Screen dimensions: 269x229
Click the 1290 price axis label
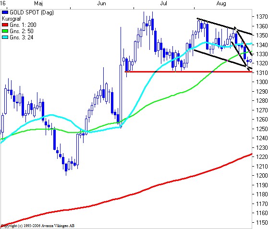click(x=262, y=91)
